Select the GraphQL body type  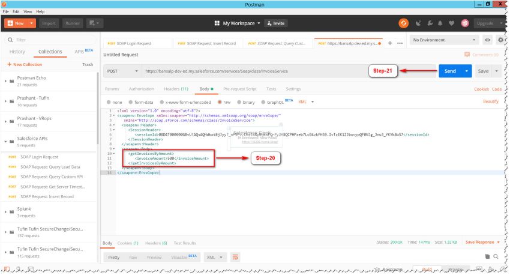(263, 102)
